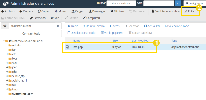
Task: Expand the php folder
Action: click(7, 72)
